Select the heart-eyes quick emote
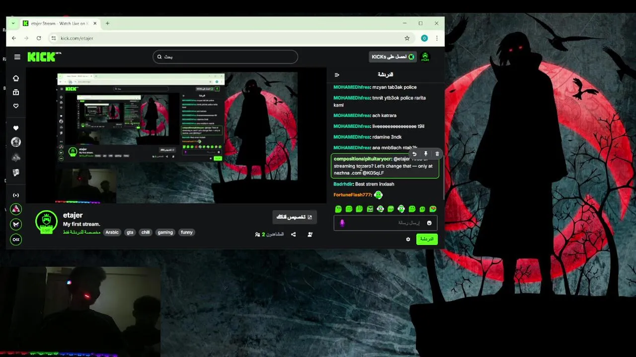Screen dimensions: 636x357 tap(433, 209)
